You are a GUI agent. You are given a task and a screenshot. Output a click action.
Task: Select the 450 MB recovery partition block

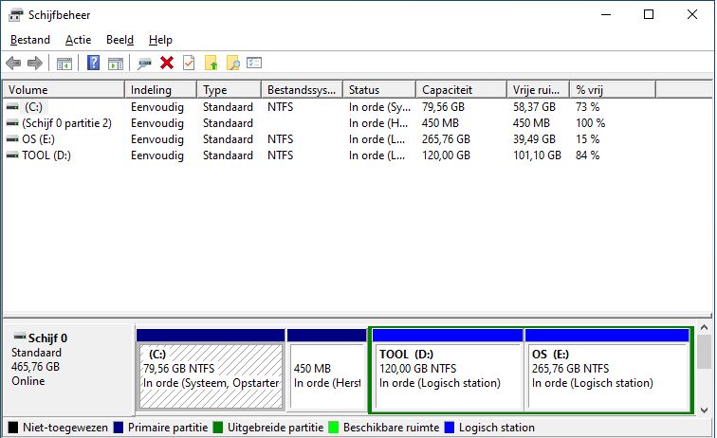click(x=326, y=370)
